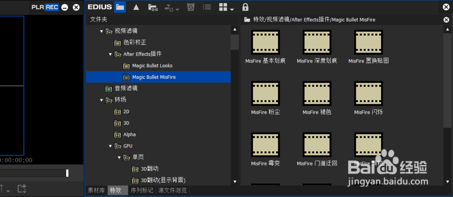Click the up-one-level triangle toolbar icon
Screen dimensions: 453x197
click(x=136, y=7)
